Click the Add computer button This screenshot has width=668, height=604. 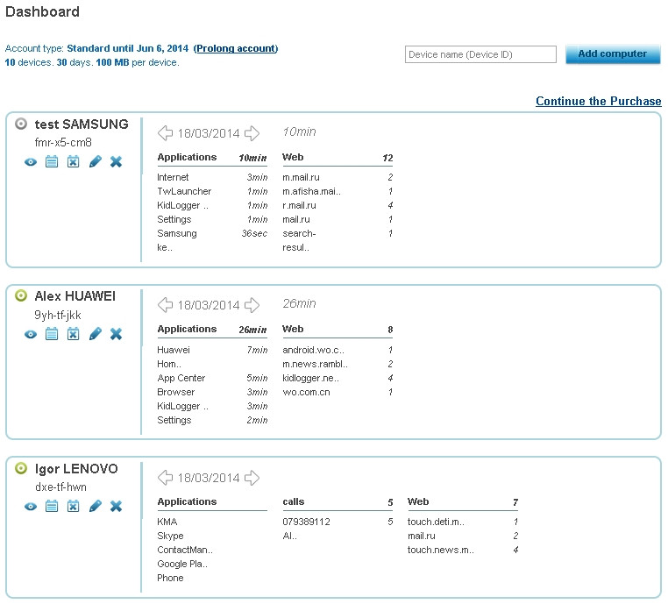click(x=613, y=54)
